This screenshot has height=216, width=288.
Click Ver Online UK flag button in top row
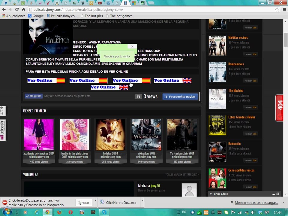coord(173,80)
